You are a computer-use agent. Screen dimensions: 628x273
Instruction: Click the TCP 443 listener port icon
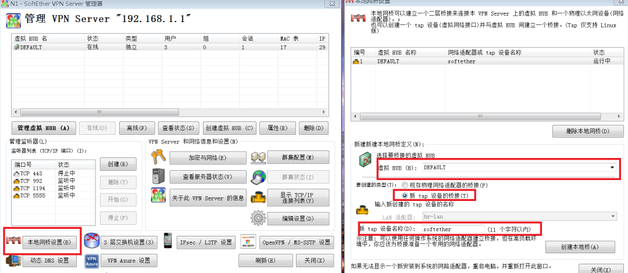click(17, 174)
